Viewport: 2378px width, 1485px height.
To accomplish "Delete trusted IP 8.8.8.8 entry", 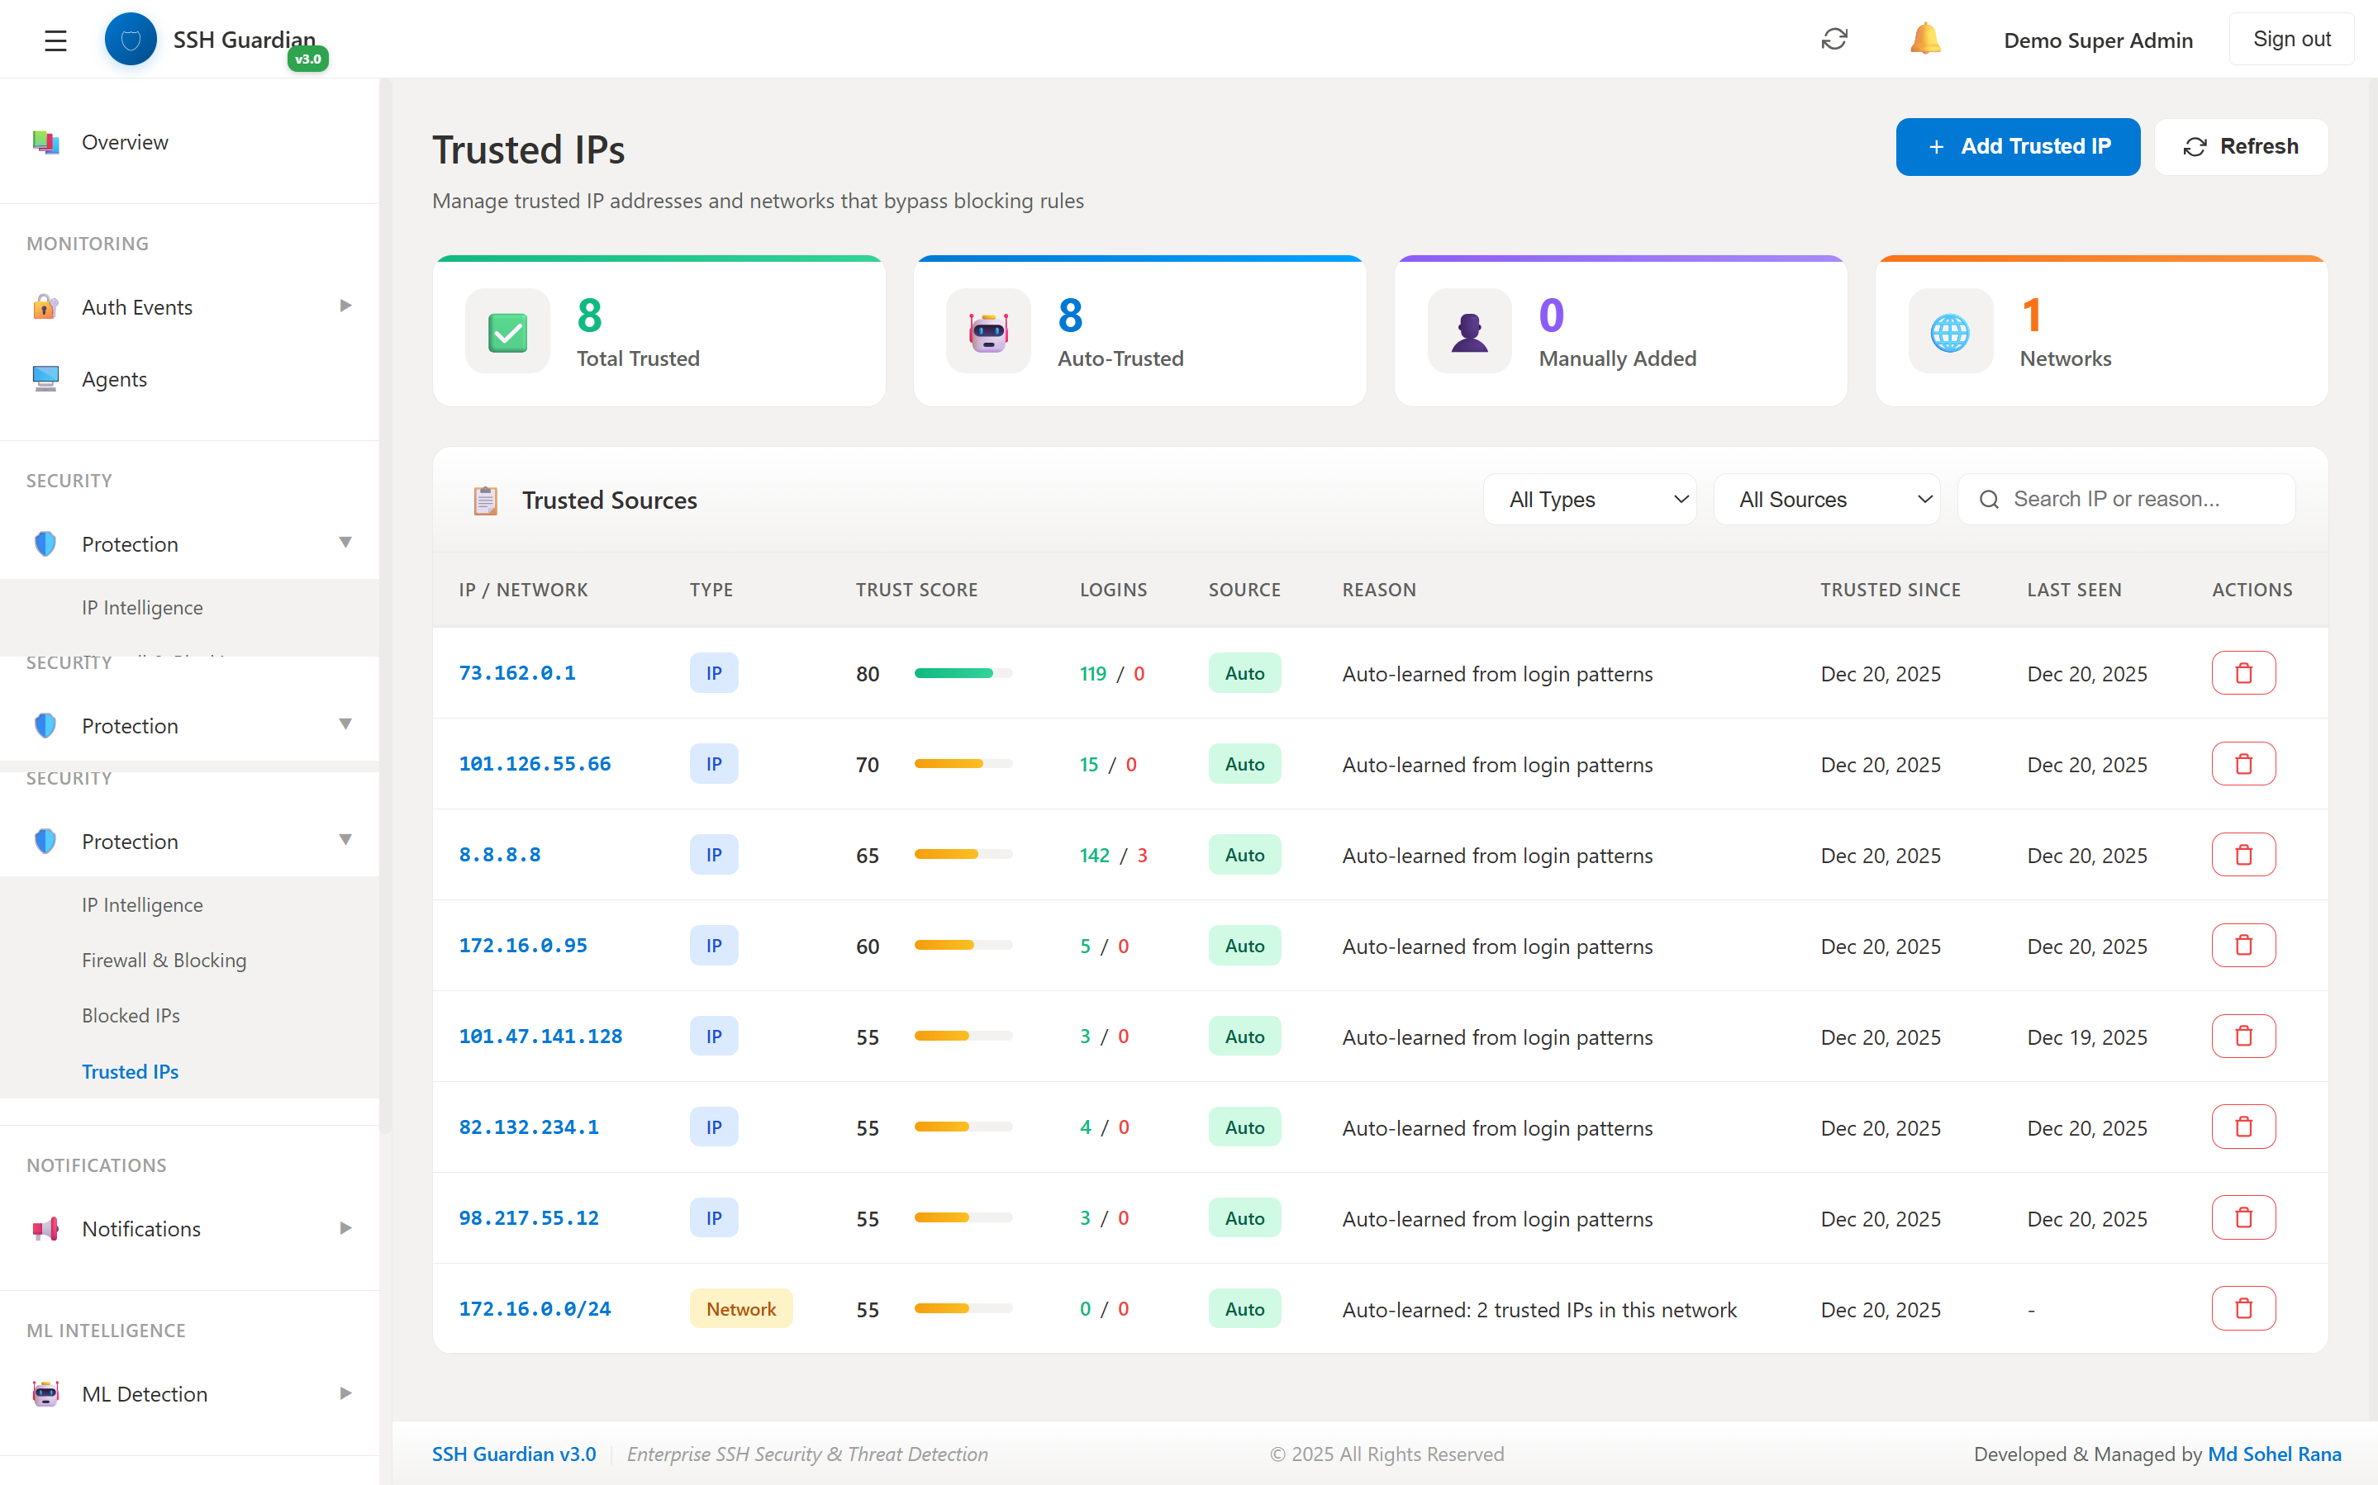I will [x=2242, y=856].
